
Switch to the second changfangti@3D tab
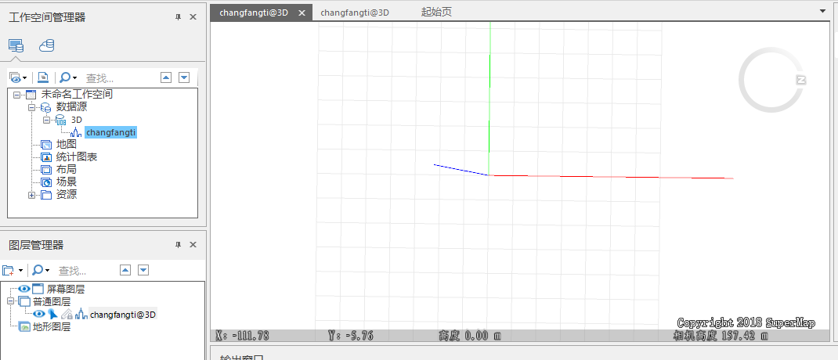(355, 13)
